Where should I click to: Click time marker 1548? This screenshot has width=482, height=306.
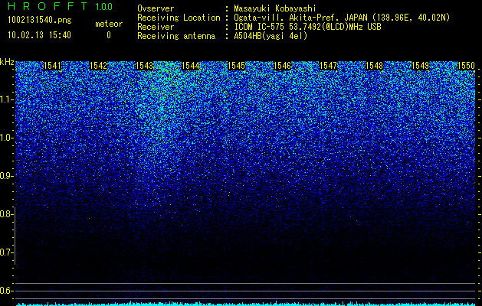pos(375,66)
